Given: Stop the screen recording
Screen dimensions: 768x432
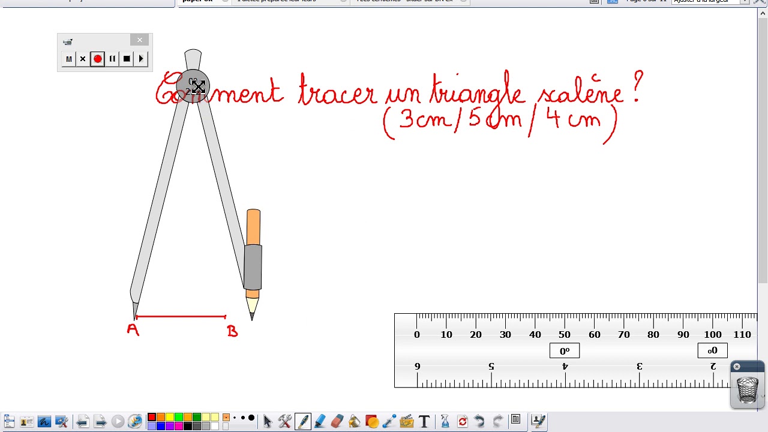Looking at the screenshot, I should pos(127,59).
